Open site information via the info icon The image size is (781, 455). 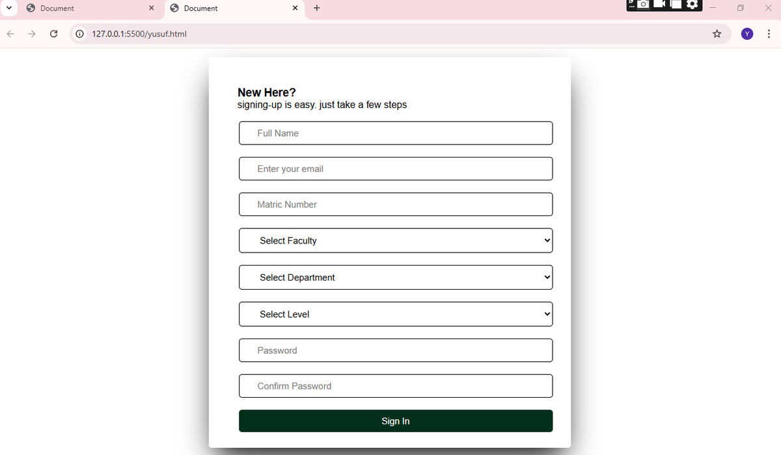(x=79, y=33)
